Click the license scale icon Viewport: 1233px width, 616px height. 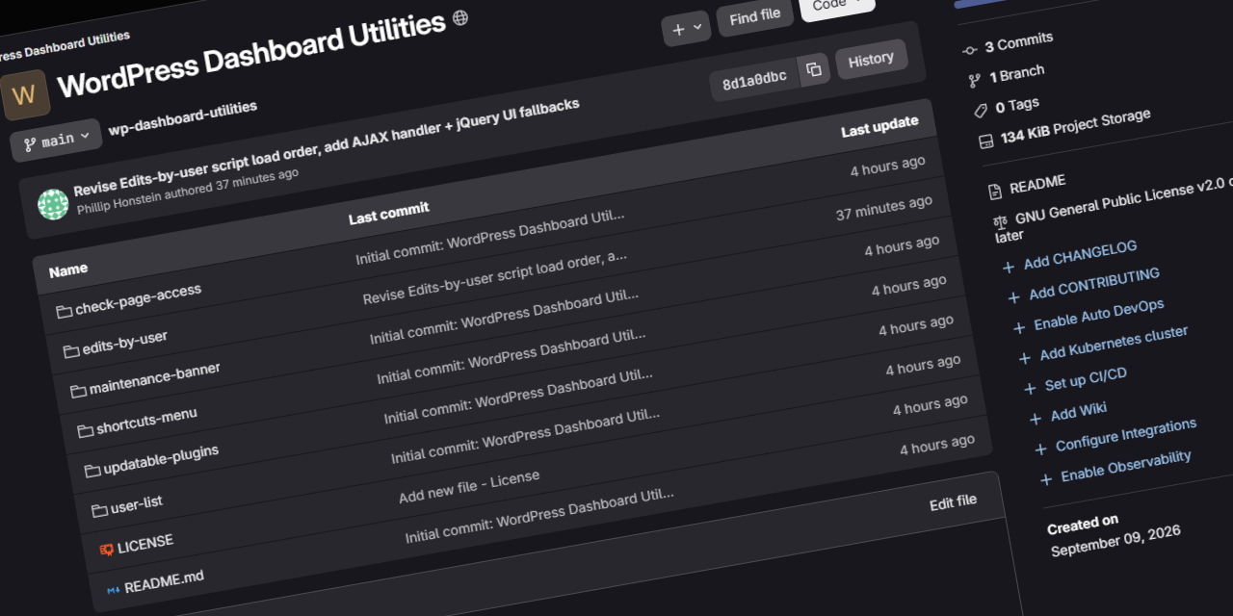pos(1001,222)
